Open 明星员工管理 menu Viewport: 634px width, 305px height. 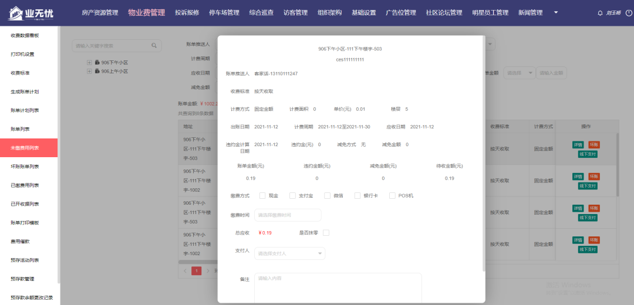(x=490, y=13)
